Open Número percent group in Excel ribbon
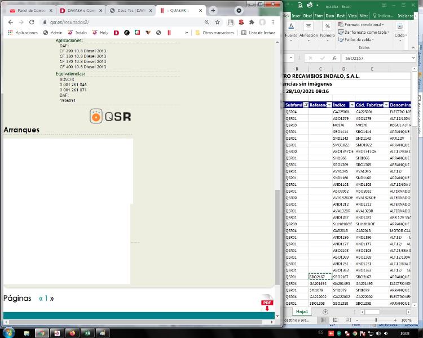The height and width of the screenshot is (338, 423). 327,32
